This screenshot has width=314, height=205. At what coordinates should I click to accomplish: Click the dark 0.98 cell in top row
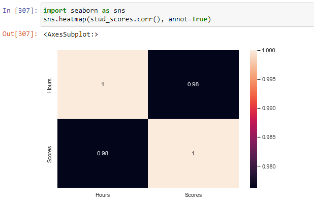[193, 84]
